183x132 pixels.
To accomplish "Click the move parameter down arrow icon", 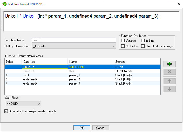I will coord(170,89).
